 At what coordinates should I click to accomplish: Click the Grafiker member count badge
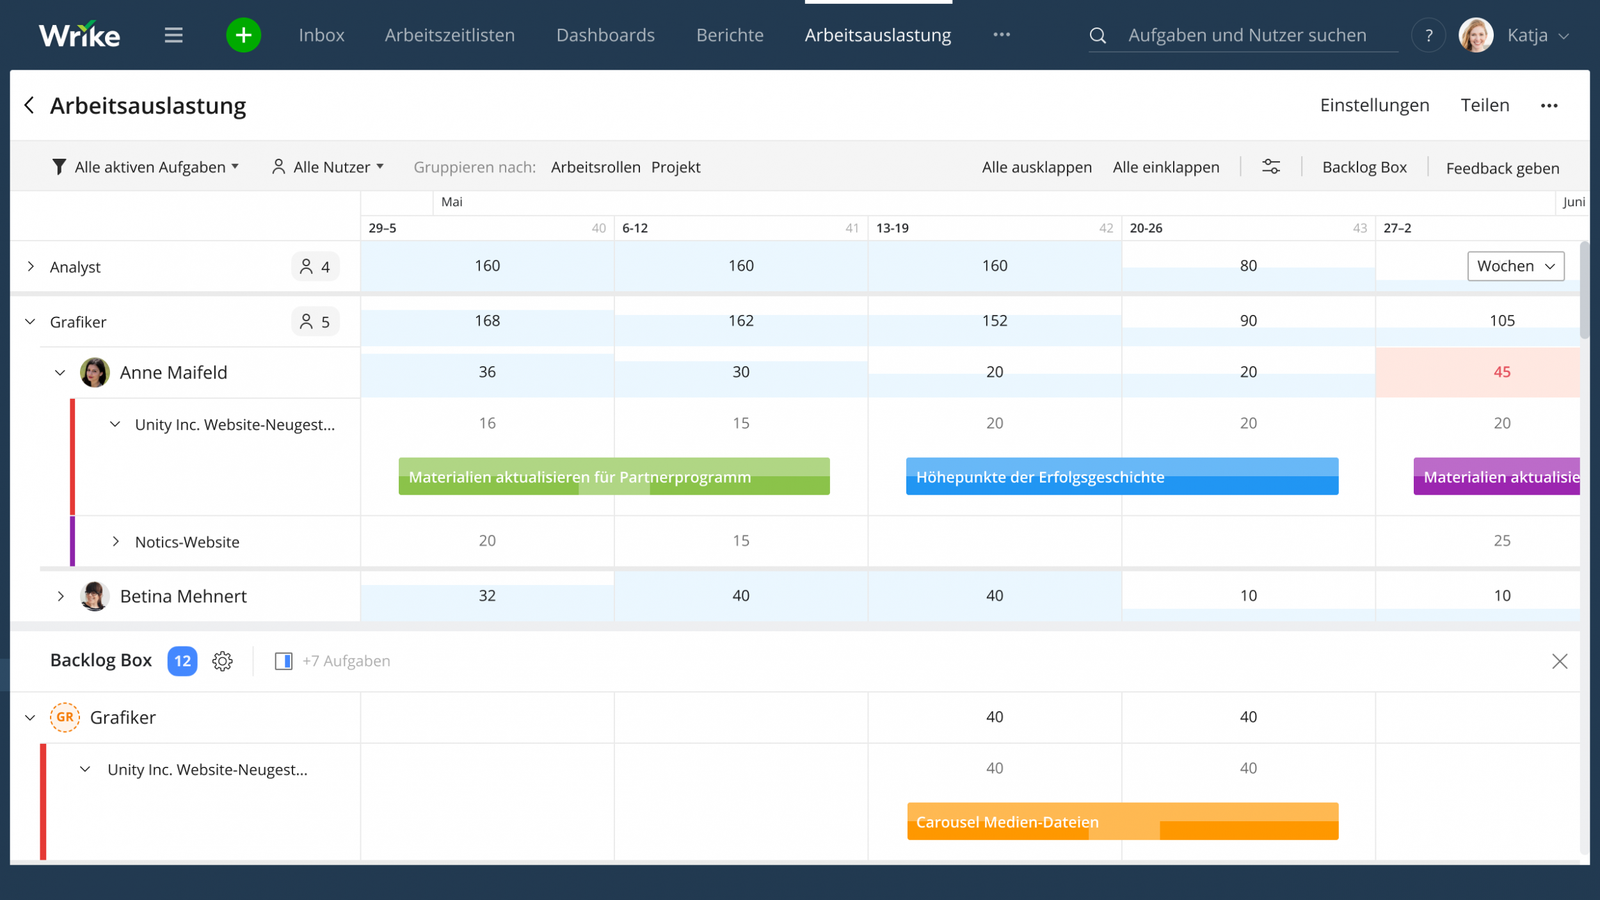(315, 321)
